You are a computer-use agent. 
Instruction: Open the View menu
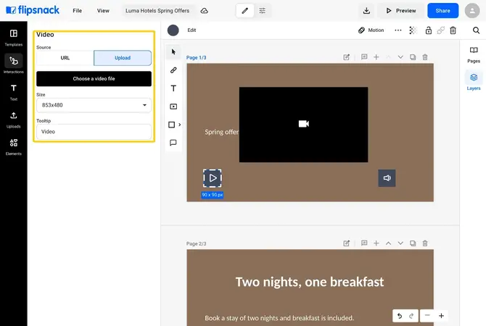[103, 11]
